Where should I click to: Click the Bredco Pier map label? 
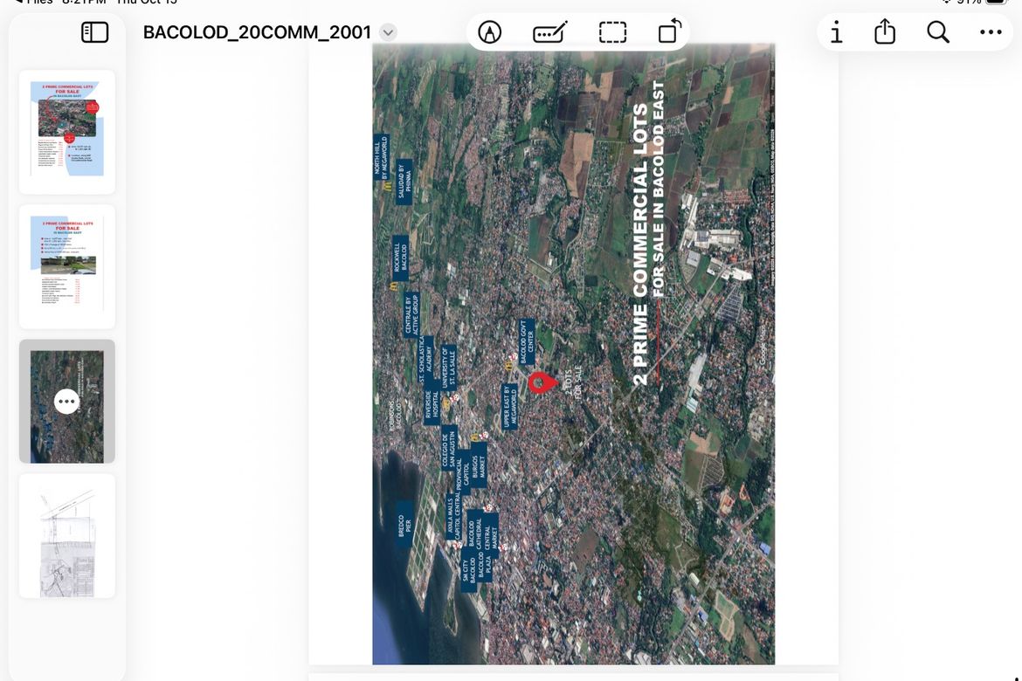coord(404,524)
